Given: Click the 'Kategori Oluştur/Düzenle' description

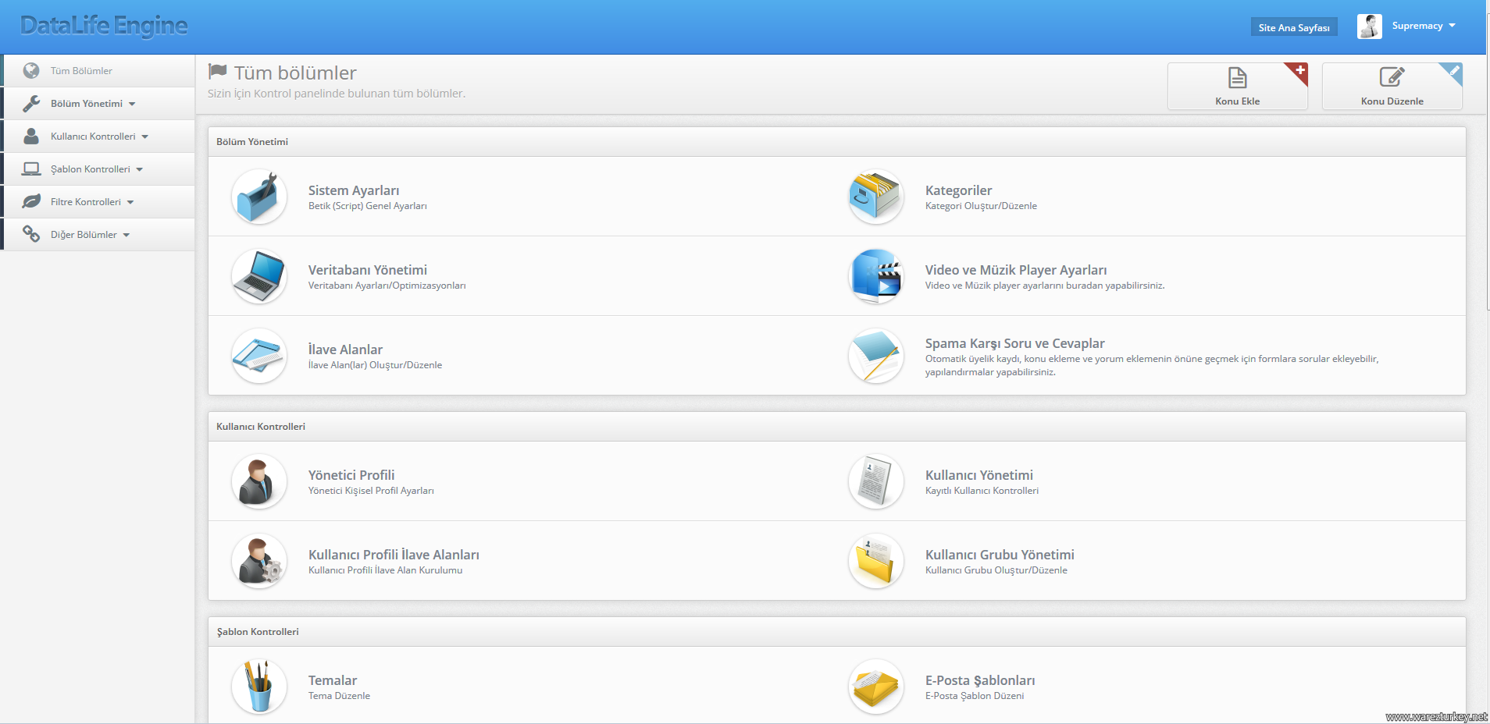Looking at the screenshot, I should (x=981, y=206).
